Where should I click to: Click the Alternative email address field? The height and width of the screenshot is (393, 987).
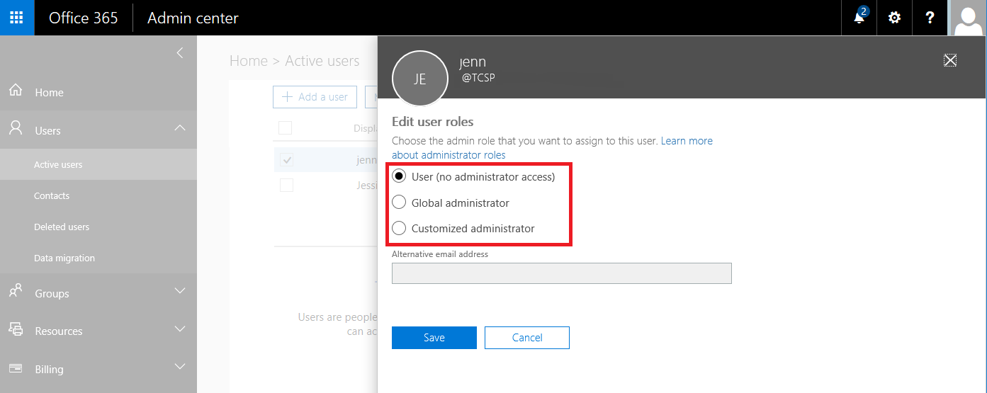[561, 273]
